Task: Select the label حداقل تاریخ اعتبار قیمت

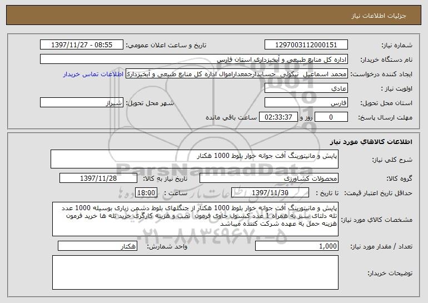Action: [x=378, y=193]
